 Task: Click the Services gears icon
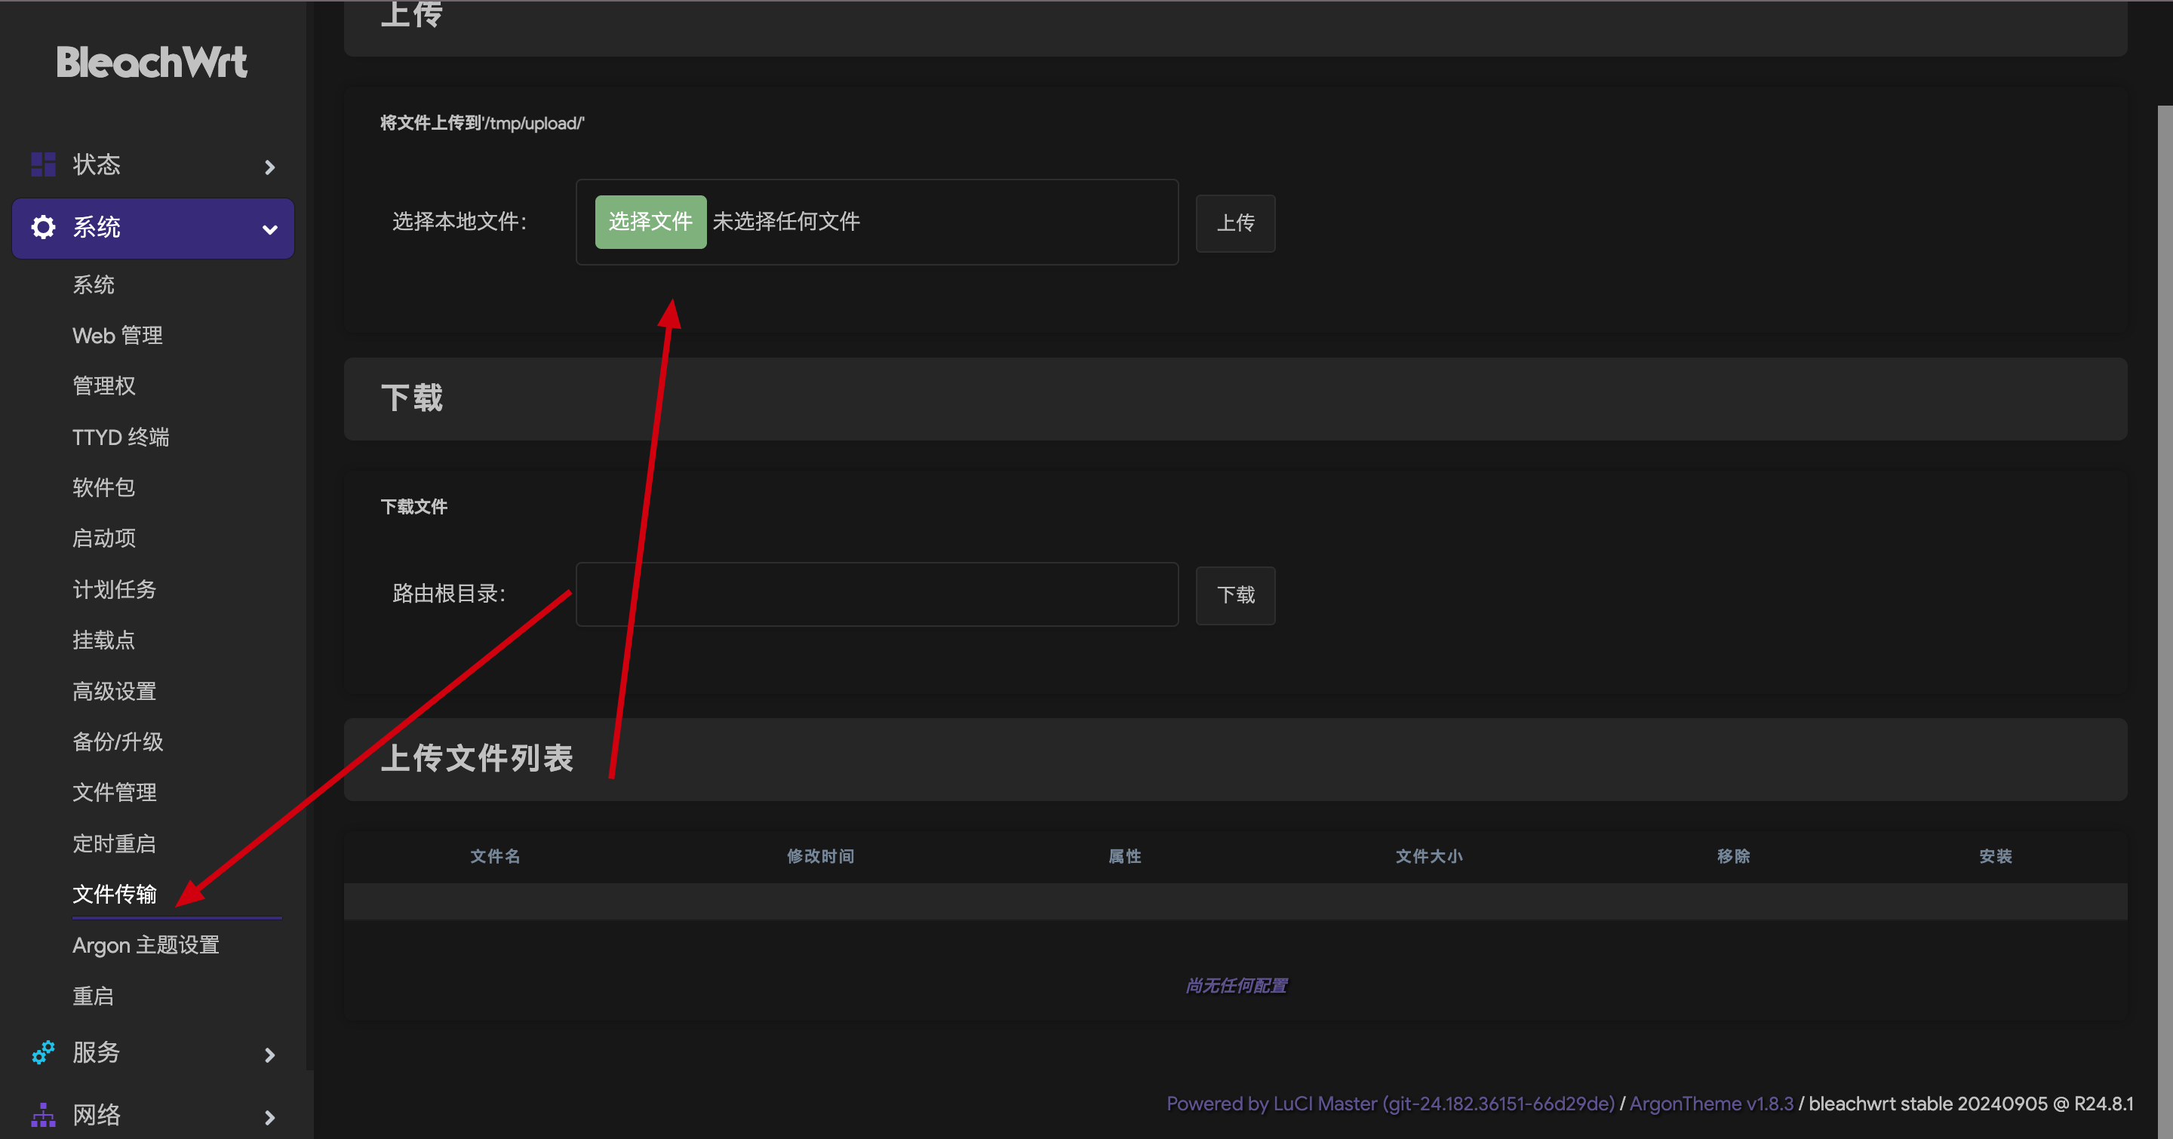tap(43, 1052)
